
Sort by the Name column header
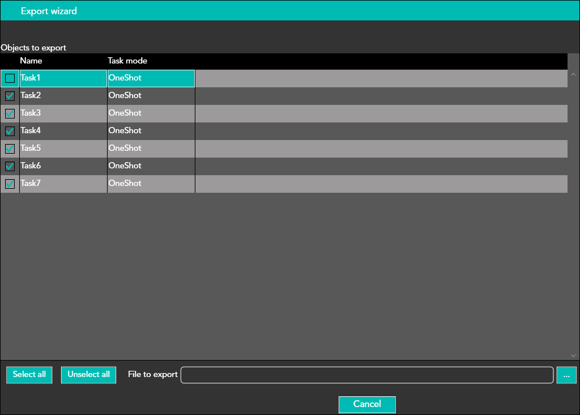click(x=31, y=61)
